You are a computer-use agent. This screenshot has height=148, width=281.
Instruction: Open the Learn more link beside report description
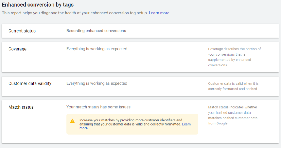coord(159,13)
